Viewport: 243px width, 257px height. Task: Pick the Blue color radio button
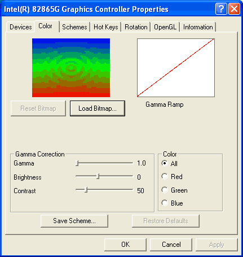tap(165, 203)
